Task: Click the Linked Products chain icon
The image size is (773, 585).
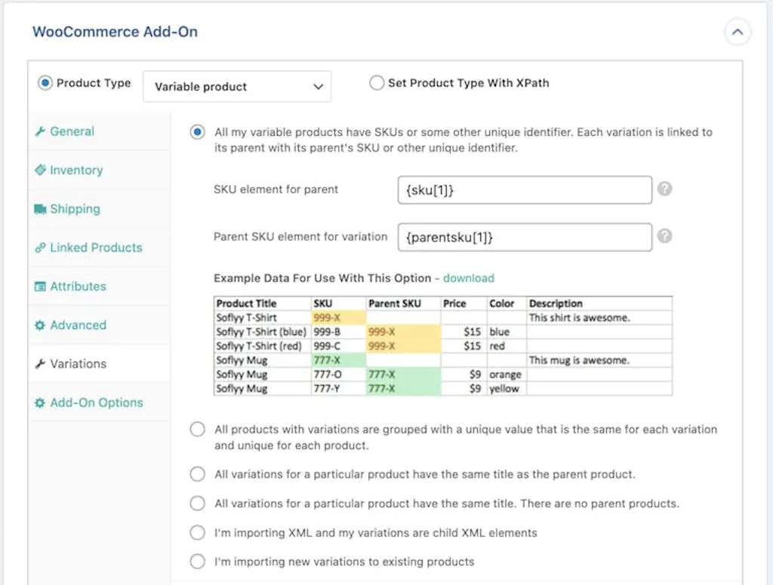Action: coord(41,248)
